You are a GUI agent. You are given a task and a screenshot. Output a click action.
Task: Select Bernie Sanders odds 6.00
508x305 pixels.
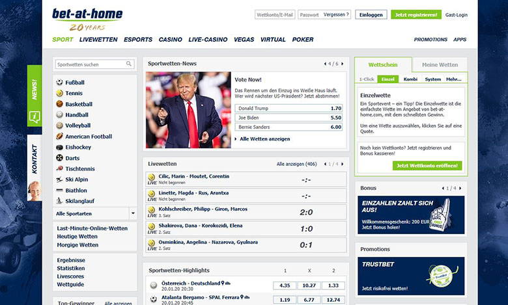coord(289,127)
